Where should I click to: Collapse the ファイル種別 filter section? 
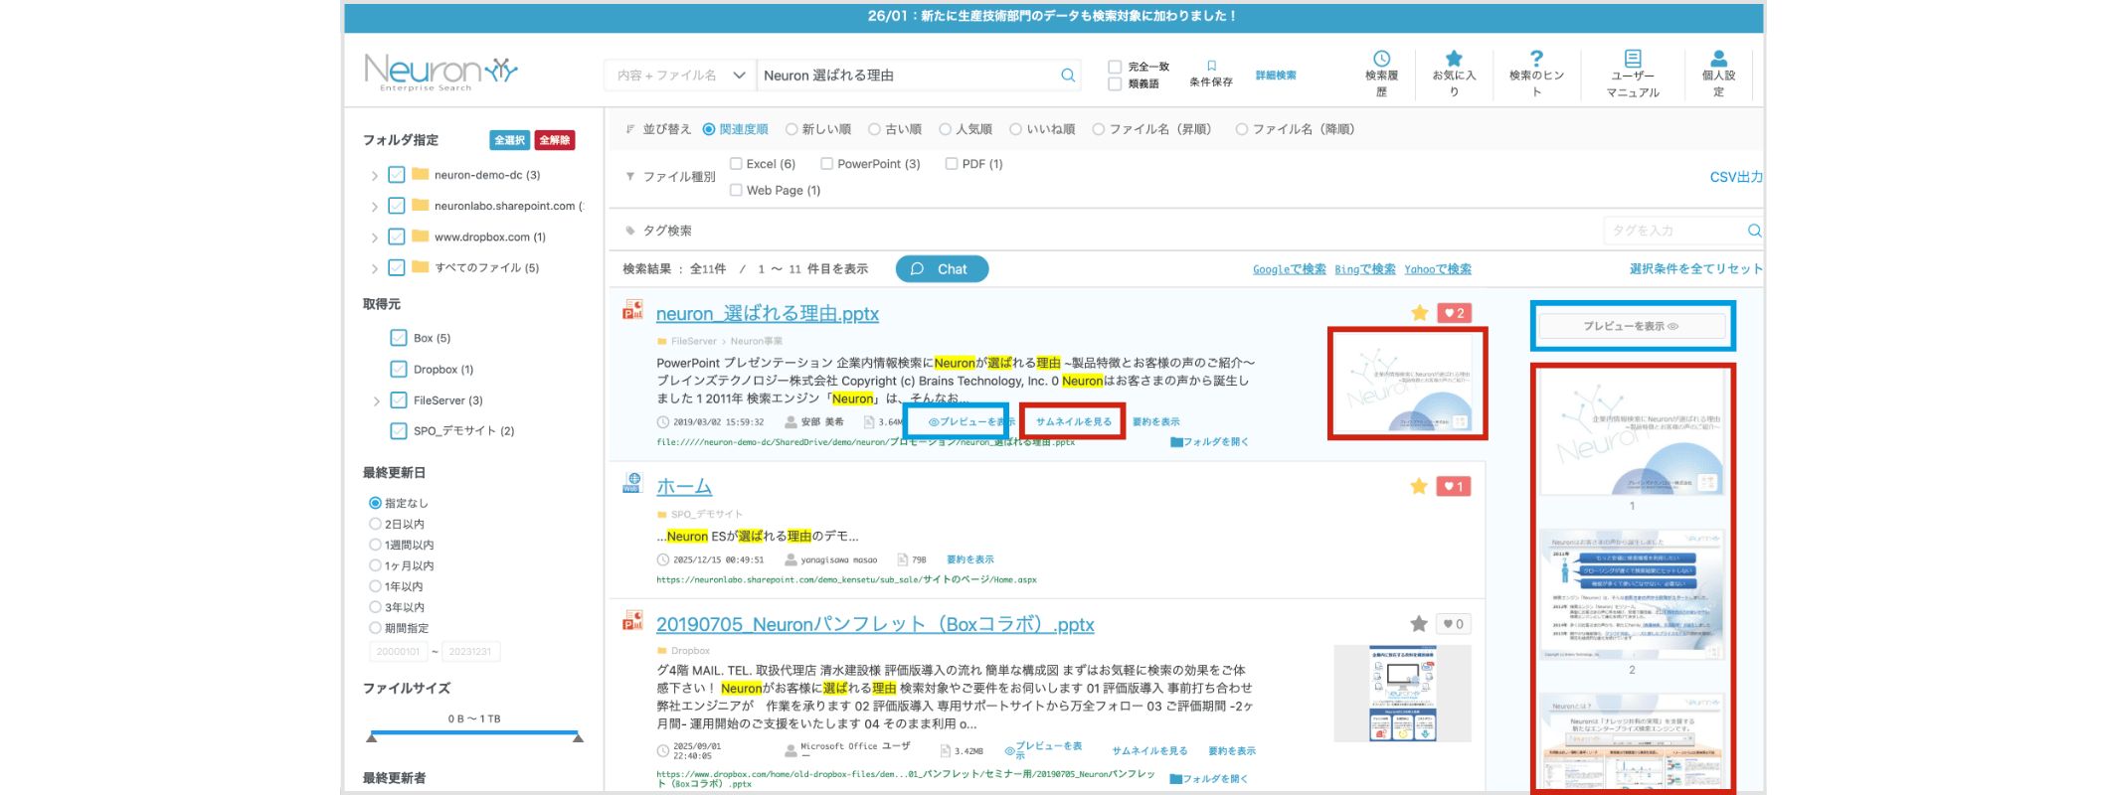630,176
